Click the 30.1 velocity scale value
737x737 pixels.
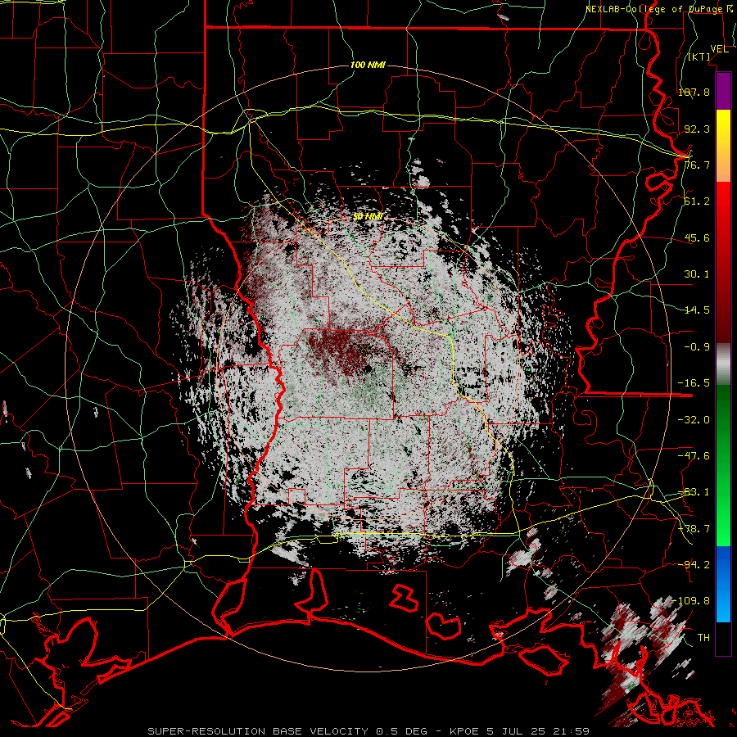click(697, 274)
